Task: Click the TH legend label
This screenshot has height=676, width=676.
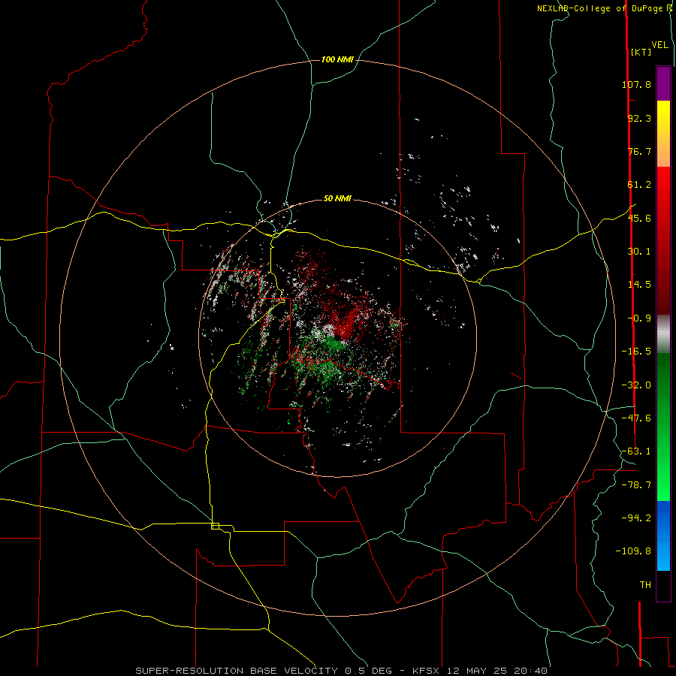Action: point(645,585)
